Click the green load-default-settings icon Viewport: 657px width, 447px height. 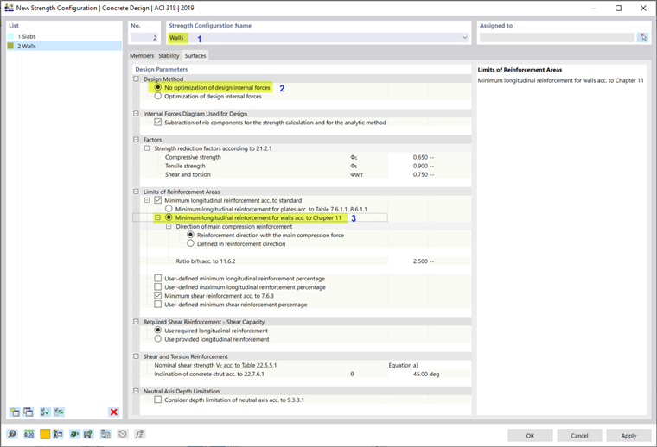(x=74, y=434)
